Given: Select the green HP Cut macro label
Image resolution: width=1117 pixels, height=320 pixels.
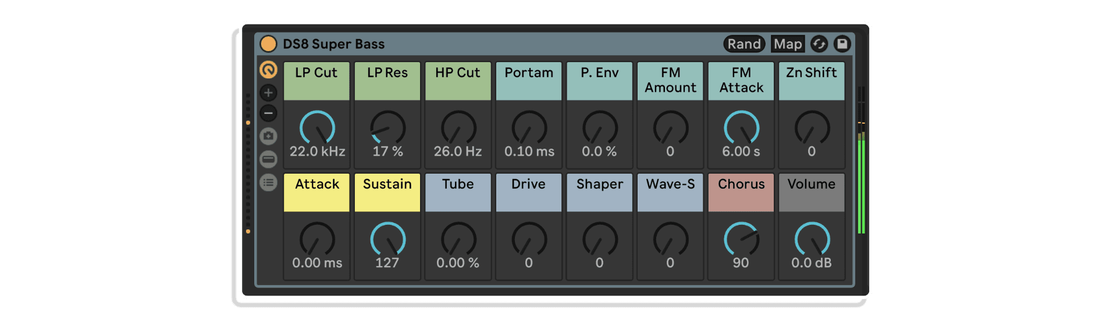Looking at the screenshot, I should [458, 81].
